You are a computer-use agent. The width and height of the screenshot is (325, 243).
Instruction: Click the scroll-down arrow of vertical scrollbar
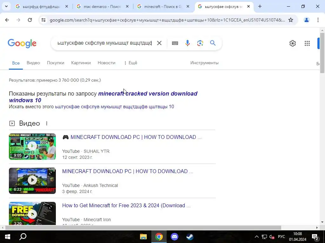(322, 222)
